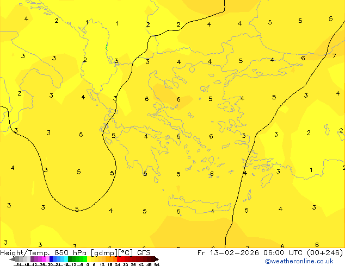This screenshot has height=266, width=345.
Task: Click the left gray arrow tip of the legend
Action: pos(11,259)
